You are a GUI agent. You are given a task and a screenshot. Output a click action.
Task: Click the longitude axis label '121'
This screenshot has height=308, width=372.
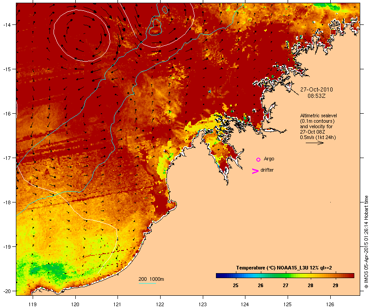(117, 304)
